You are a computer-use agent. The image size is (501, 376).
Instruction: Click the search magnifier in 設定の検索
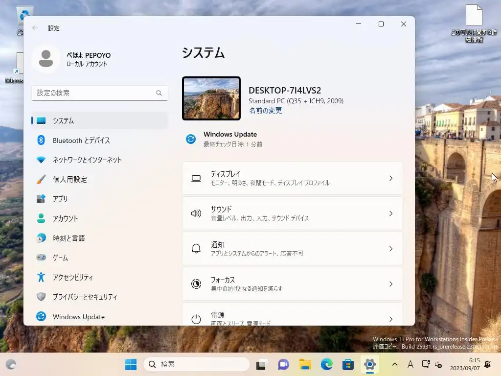(x=159, y=93)
